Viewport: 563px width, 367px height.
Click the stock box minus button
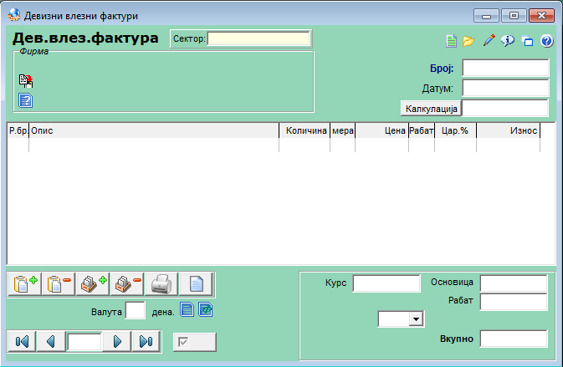(x=127, y=284)
